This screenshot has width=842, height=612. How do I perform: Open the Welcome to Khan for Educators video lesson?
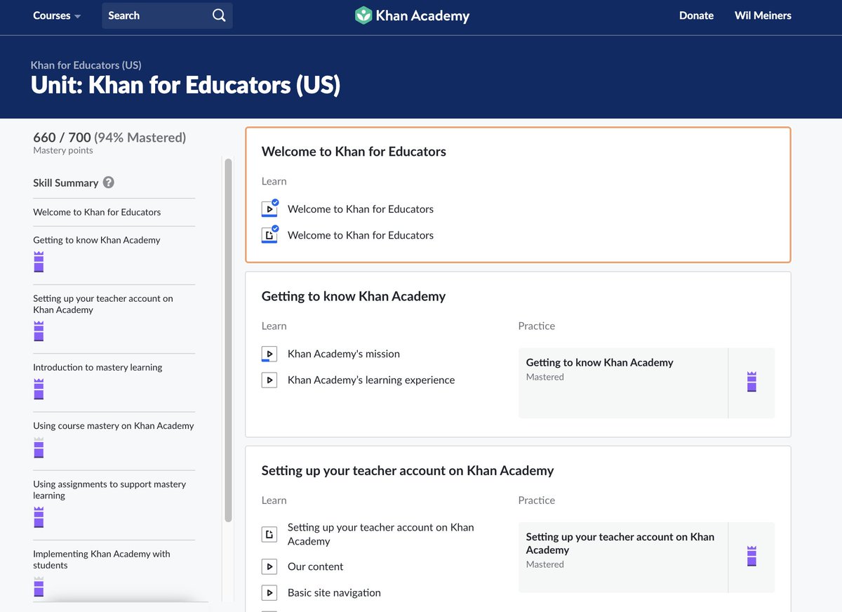coord(361,209)
